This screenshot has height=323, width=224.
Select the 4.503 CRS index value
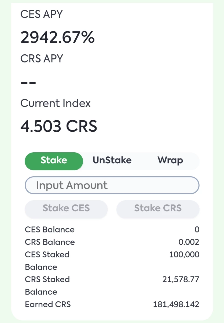pos(59,126)
